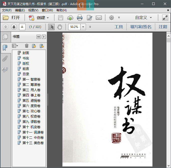Click the save floppy disk icon
Screen dimensions: 171x168
61,18
